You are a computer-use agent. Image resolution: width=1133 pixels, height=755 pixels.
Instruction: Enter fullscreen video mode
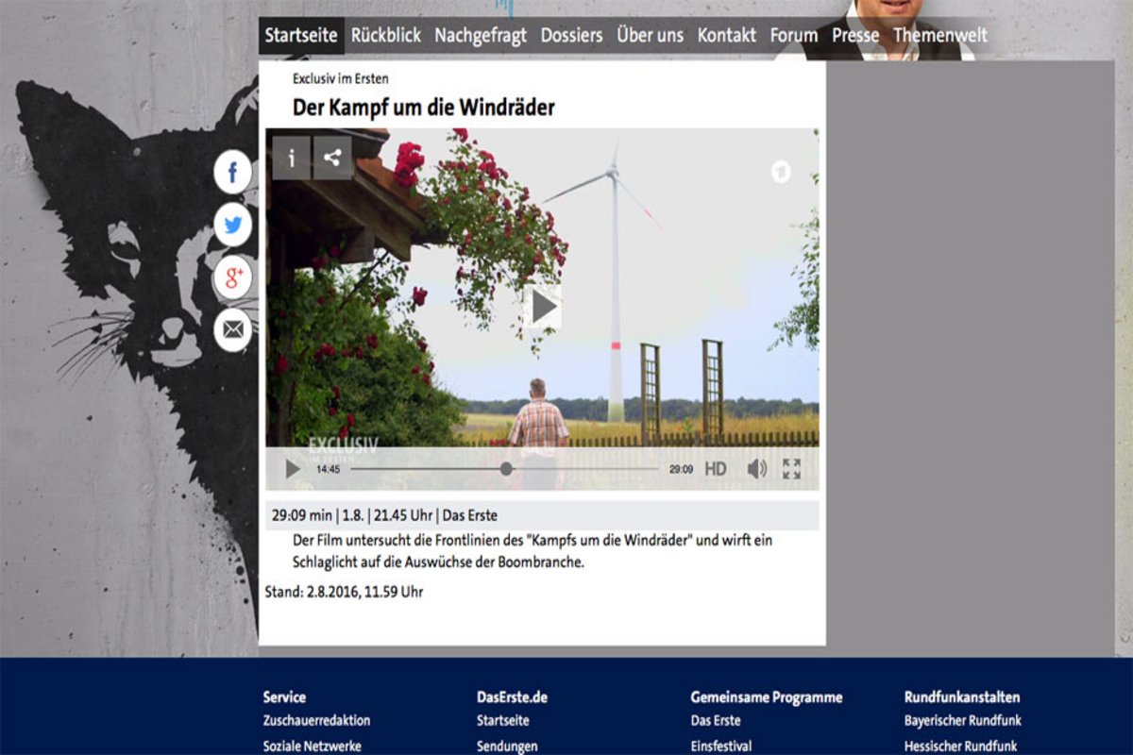[791, 469]
